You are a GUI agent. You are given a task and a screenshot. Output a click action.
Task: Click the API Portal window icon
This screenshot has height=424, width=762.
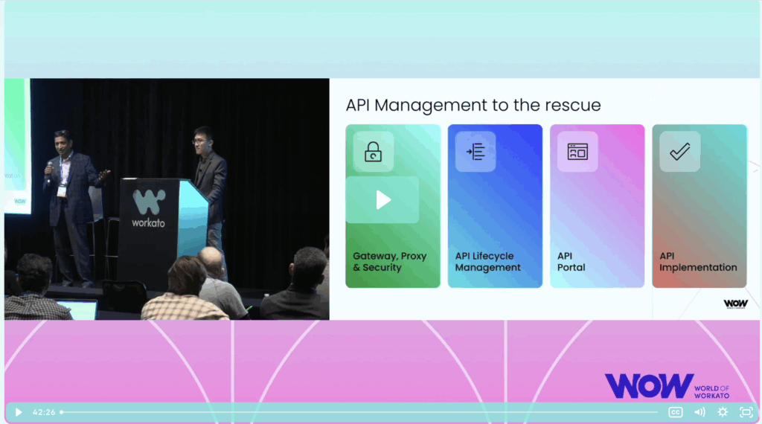[x=577, y=152]
